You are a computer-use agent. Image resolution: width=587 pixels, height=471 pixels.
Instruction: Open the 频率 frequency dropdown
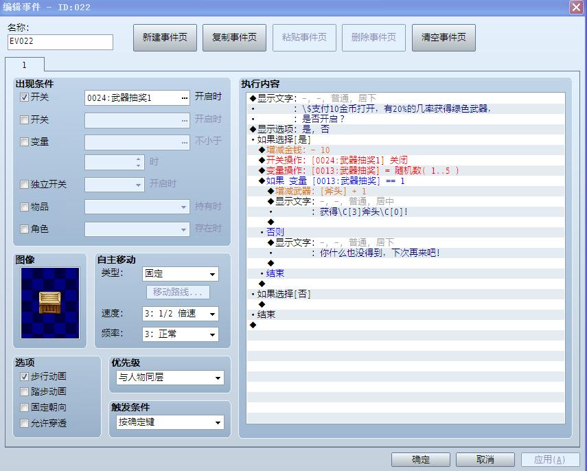coord(181,334)
